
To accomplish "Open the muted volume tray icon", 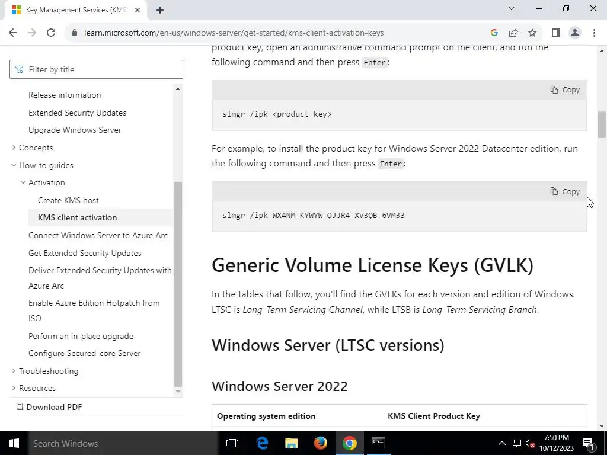I will pos(530,443).
